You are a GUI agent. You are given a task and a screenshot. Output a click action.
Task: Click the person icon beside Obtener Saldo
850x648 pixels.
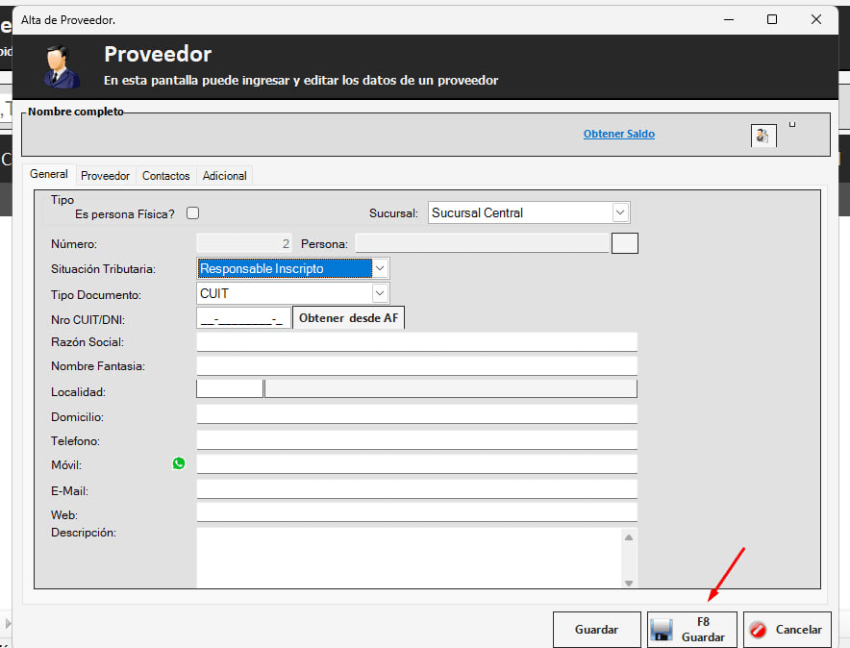tap(762, 136)
